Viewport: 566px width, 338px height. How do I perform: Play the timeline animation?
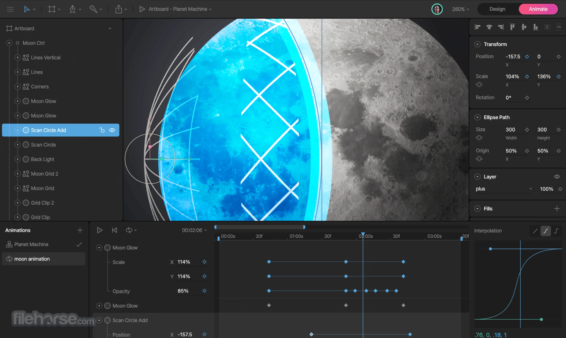pos(100,230)
